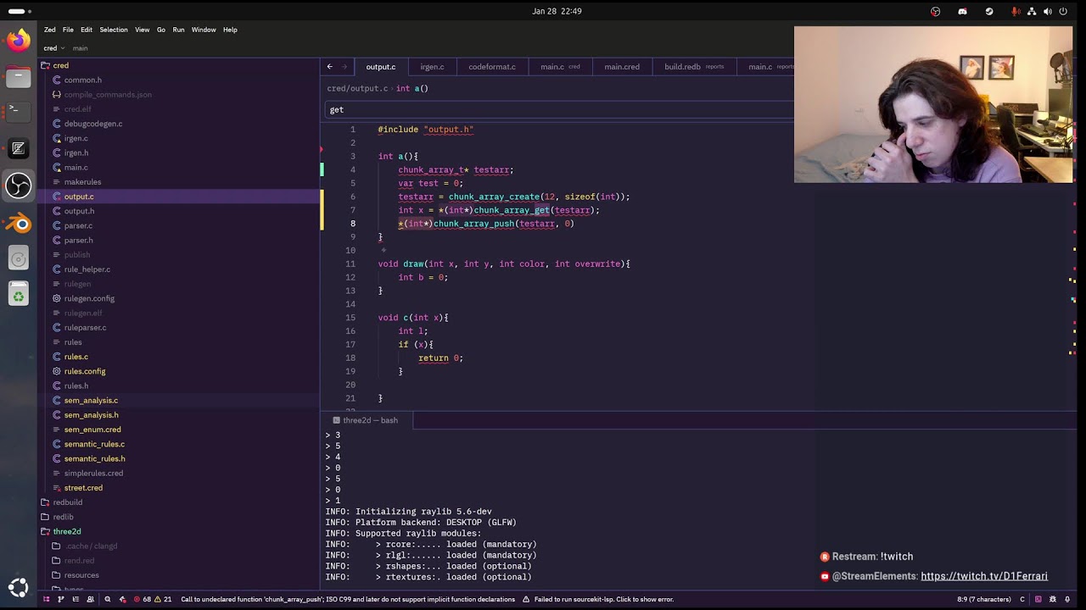This screenshot has height=610, width=1086.
Task: Toggle the project panel from status bar
Action: point(46,599)
